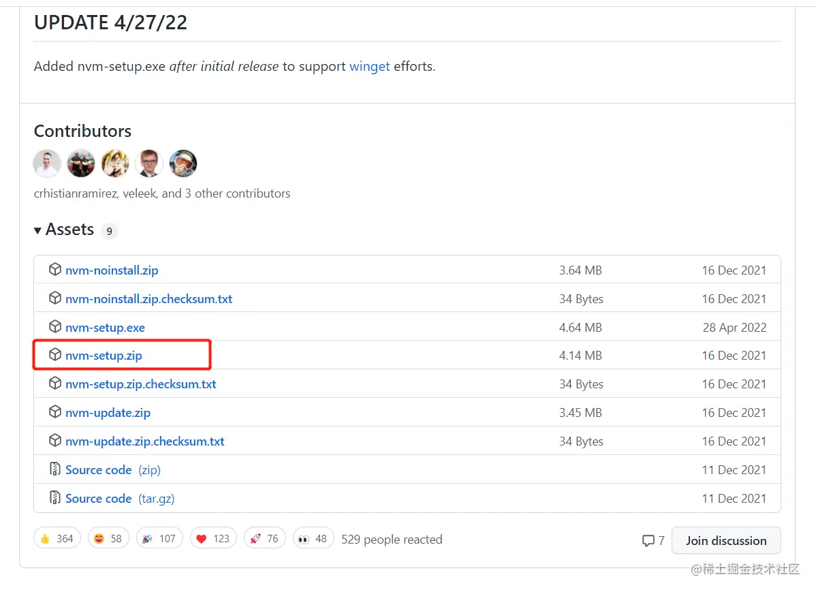
Task: Download nvm-setup.zip.checksum.txt
Action: [x=140, y=384]
